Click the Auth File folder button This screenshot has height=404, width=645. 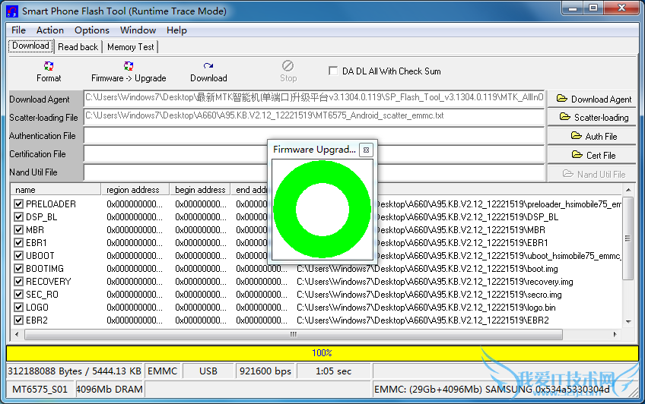click(593, 136)
